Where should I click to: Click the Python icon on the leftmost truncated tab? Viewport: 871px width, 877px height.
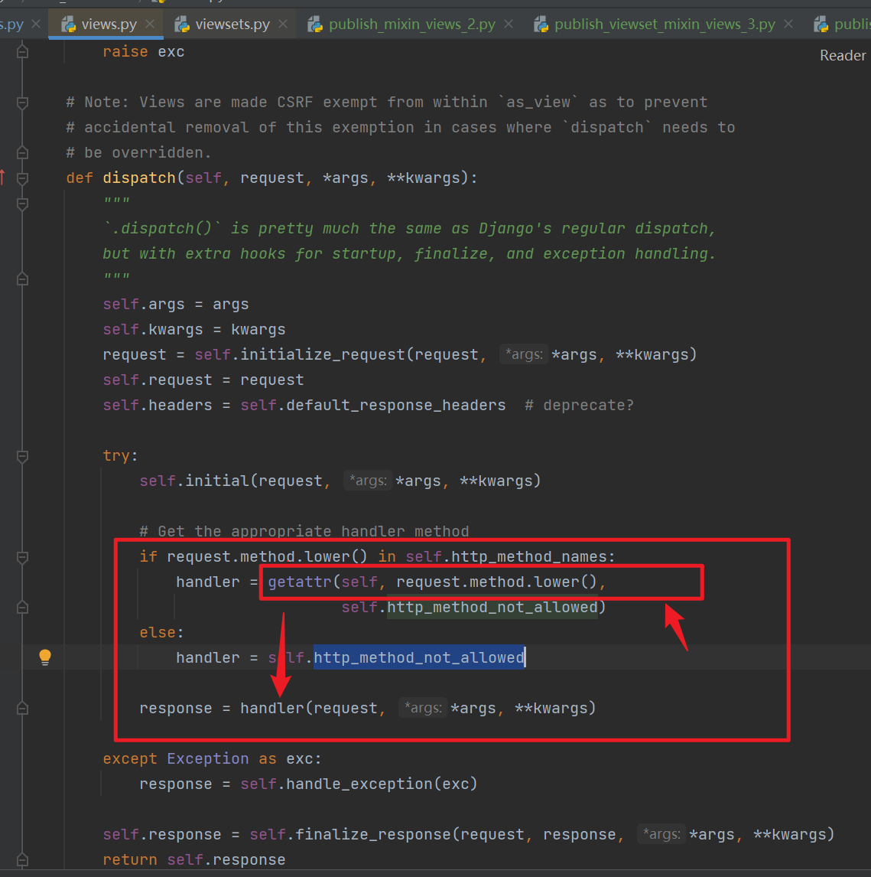[0, 23]
